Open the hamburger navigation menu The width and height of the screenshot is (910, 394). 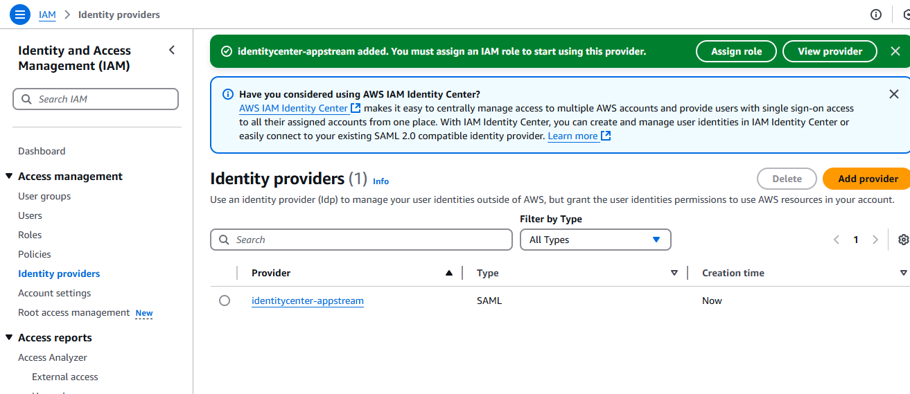click(x=20, y=14)
